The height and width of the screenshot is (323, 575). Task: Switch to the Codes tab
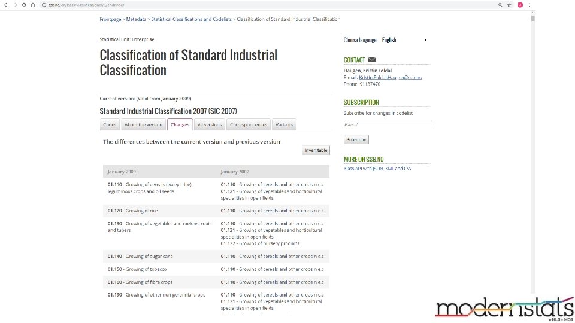(110, 124)
